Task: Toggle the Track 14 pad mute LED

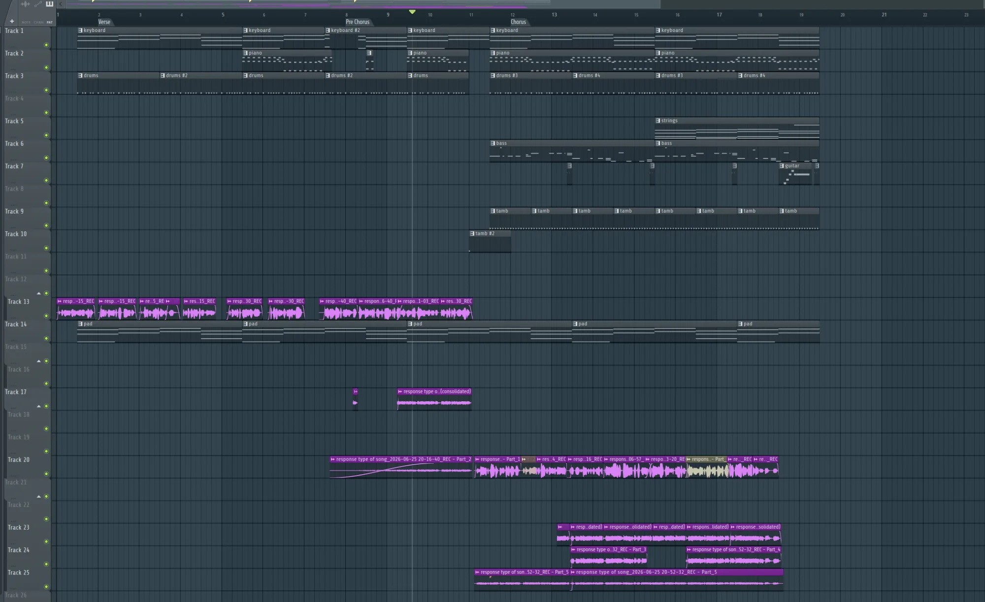Action: (46, 338)
